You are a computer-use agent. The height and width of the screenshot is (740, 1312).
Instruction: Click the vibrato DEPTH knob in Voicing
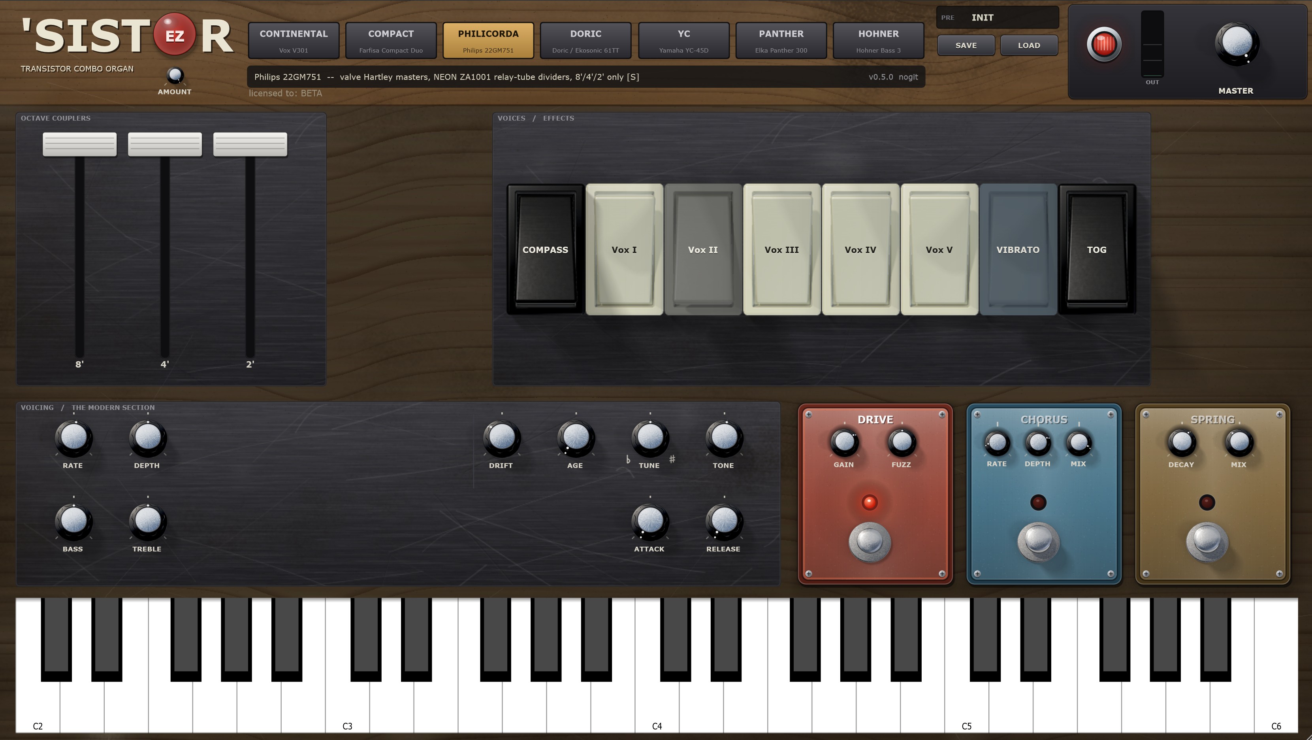[148, 438]
